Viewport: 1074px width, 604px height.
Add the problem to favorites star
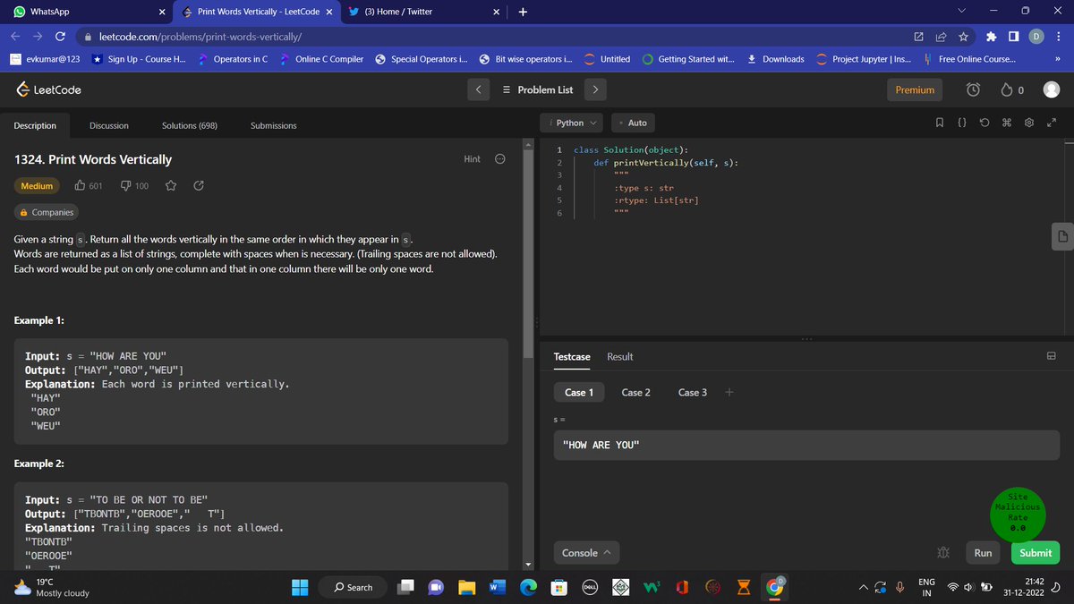click(170, 186)
